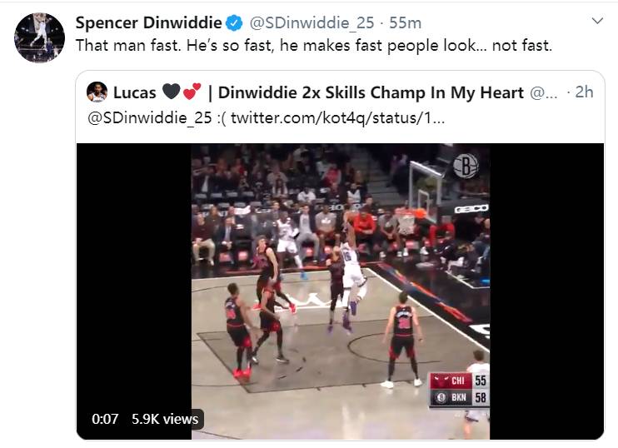This screenshot has width=618, height=448.
Task: Open the twitter.com/kot4q/status link
Action: tap(338, 117)
